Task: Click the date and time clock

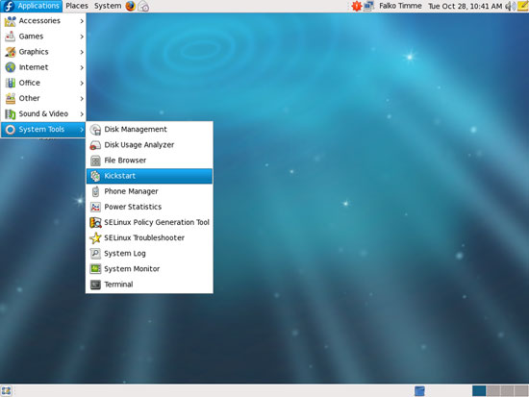Action: point(465,6)
